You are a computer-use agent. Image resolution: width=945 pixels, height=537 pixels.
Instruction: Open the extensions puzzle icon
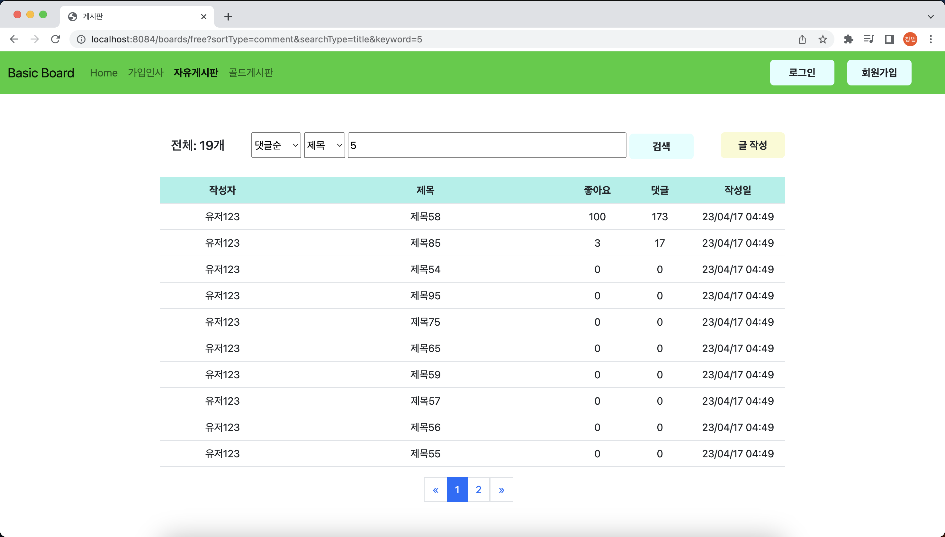tap(848, 39)
